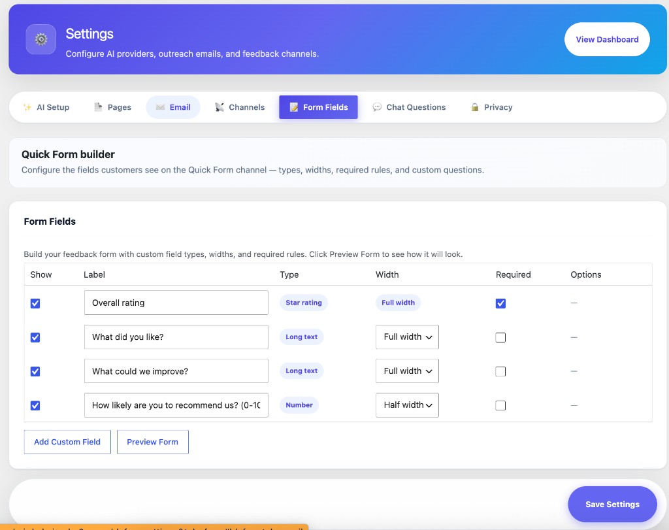Click the satellite icon beside Channels
This screenshot has width=669, height=530.
[x=220, y=107]
